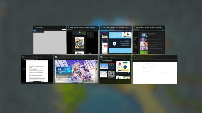This screenshot has height=113, width=202.
Task: Click the Snip & Sketch app icon
Action: (x=35, y=27)
